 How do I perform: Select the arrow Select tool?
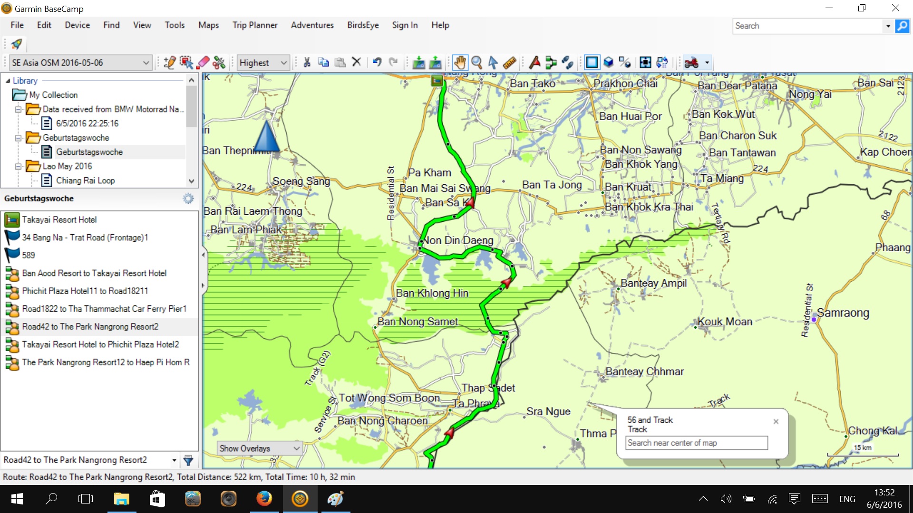click(x=493, y=62)
